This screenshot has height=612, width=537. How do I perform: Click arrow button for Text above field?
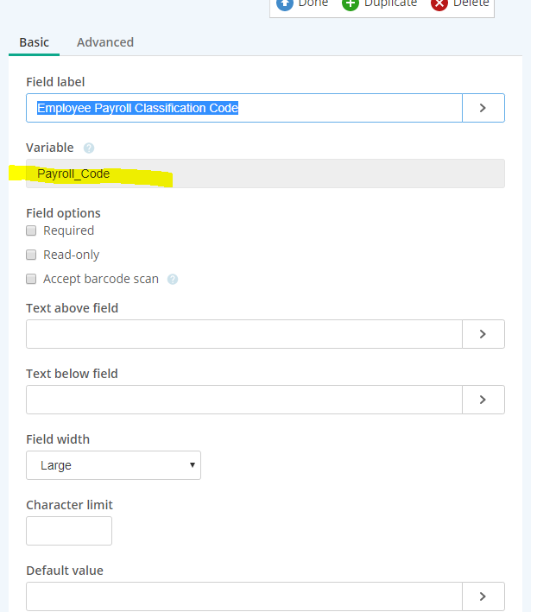click(x=483, y=334)
